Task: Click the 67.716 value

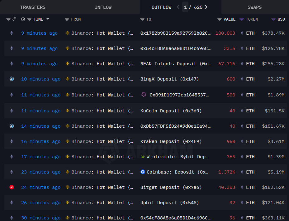Action: click(x=227, y=64)
